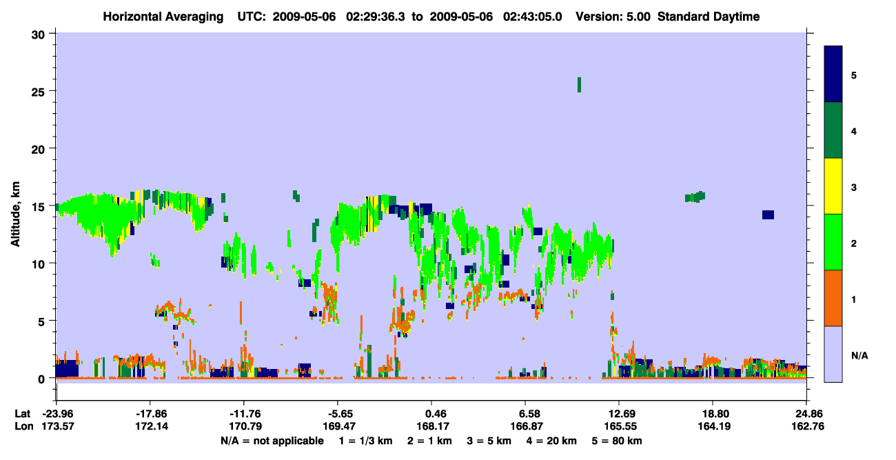Click the latitude value 12.69
Viewport: 896px width, 460px height.
click(x=619, y=414)
